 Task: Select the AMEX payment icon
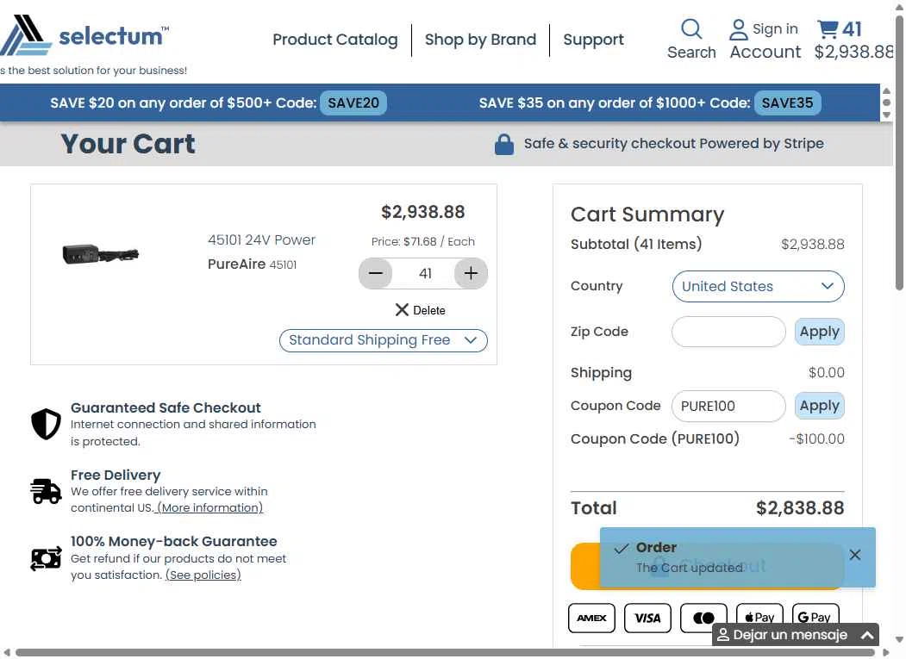pos(591,618)
